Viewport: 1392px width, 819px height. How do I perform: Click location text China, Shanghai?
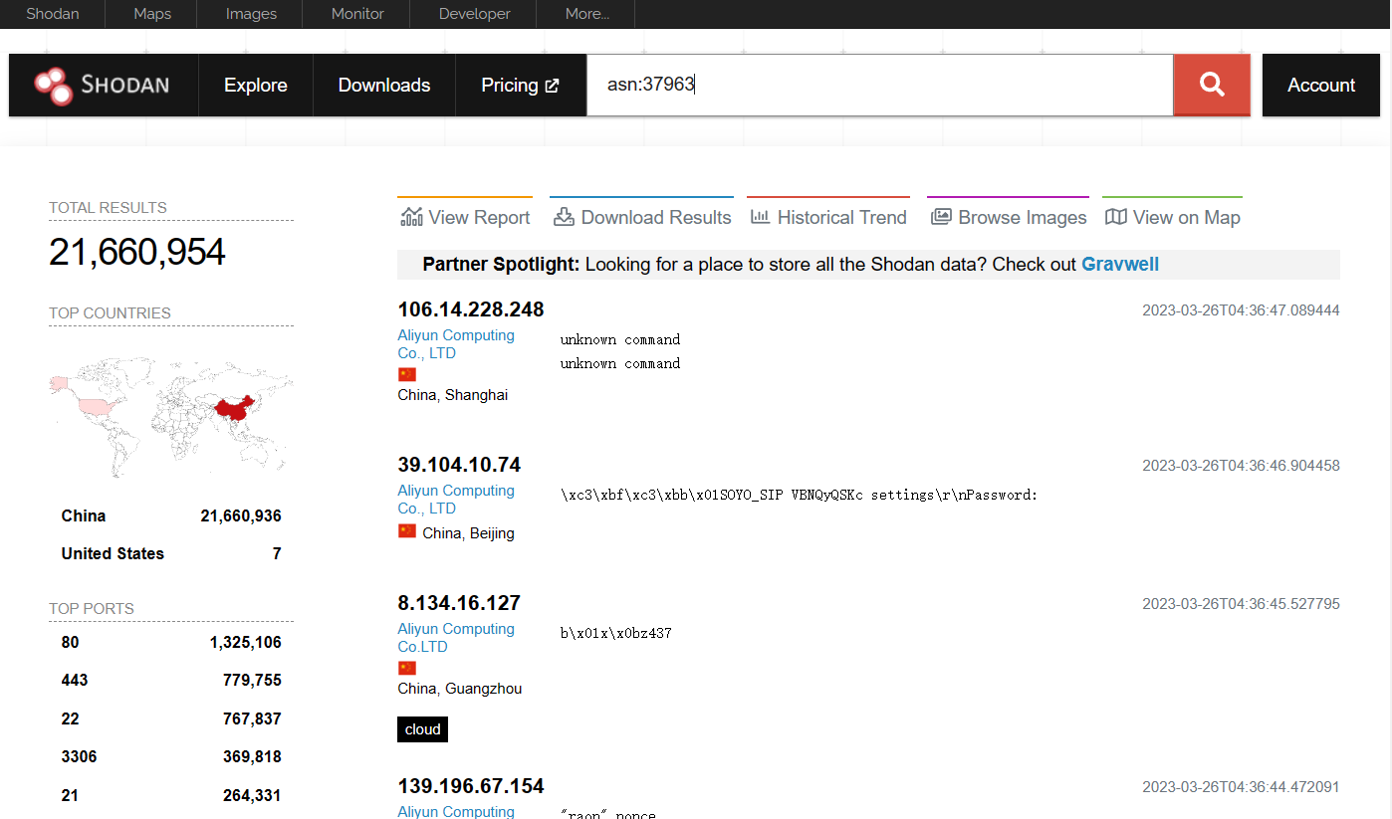(x=453, y=395)
